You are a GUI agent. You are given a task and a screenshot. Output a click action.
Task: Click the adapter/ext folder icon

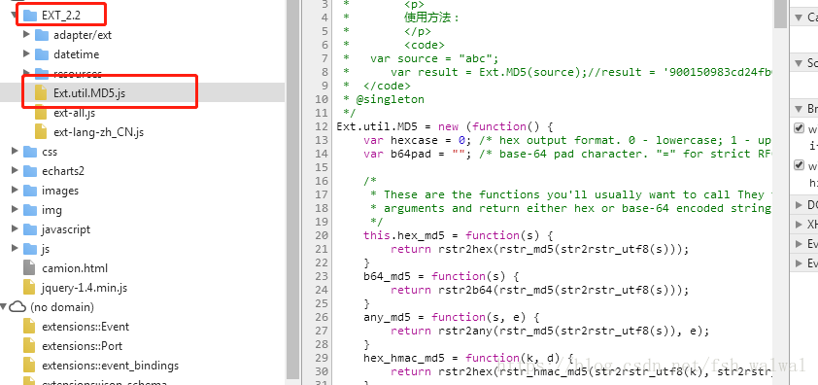(x=42, y=35)
